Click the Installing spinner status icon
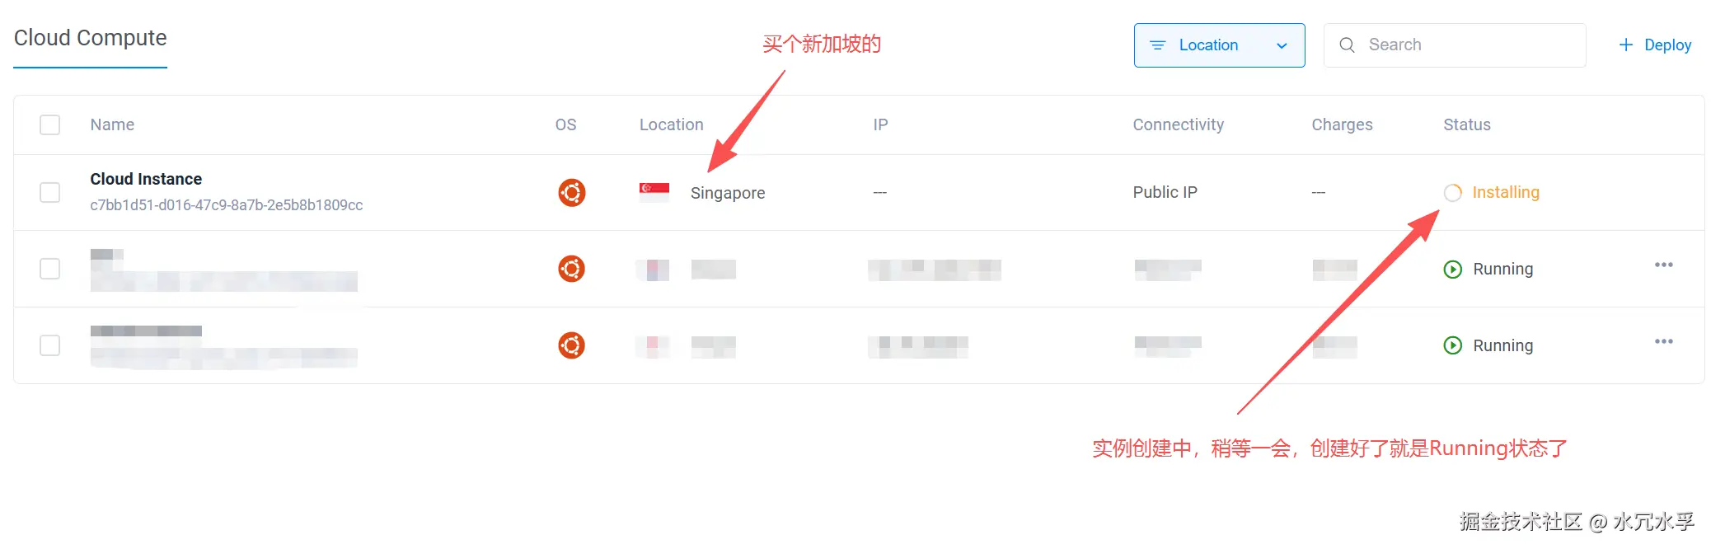 coord(1452,192)
